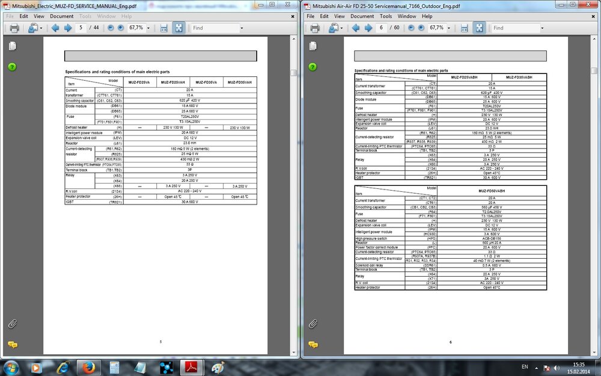Click page number field showing 6
This screenshot has width=601, height=376.
[382, 28]
